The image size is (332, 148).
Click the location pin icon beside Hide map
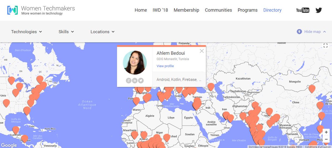click(299, 32)
